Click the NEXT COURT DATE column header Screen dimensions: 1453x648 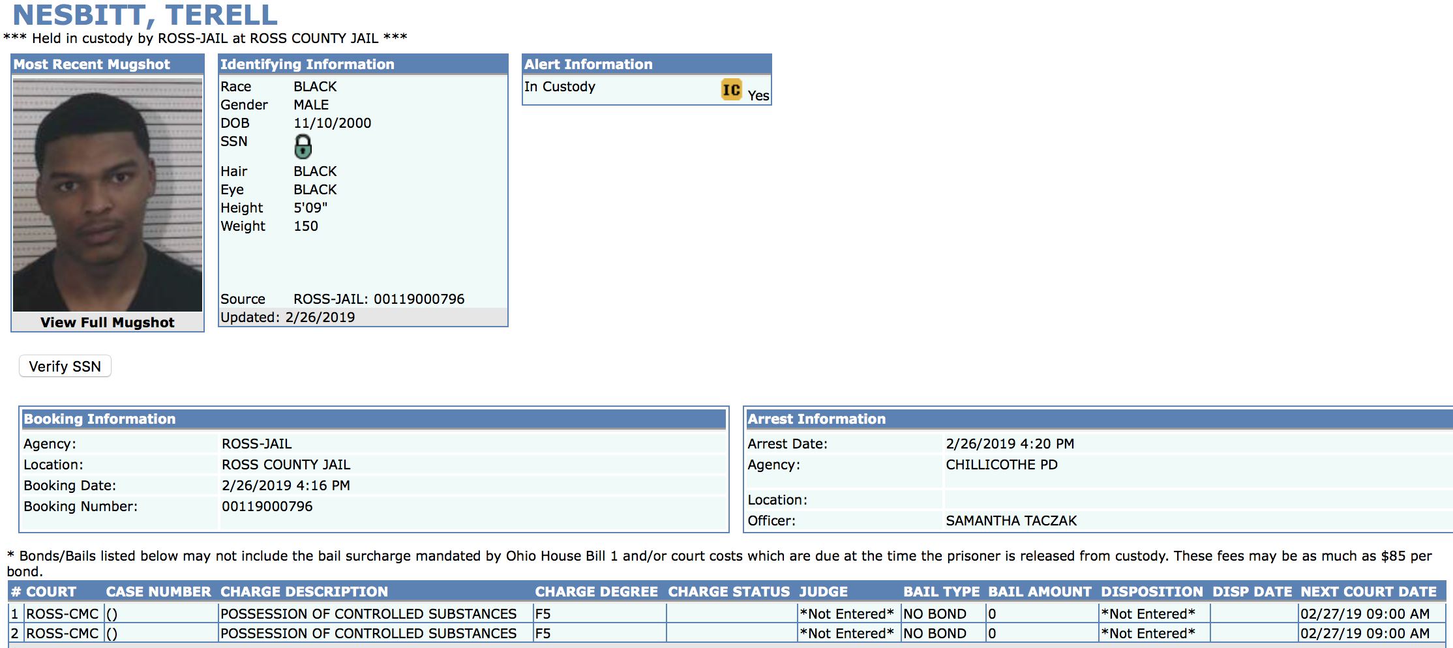pos(1368,592)
